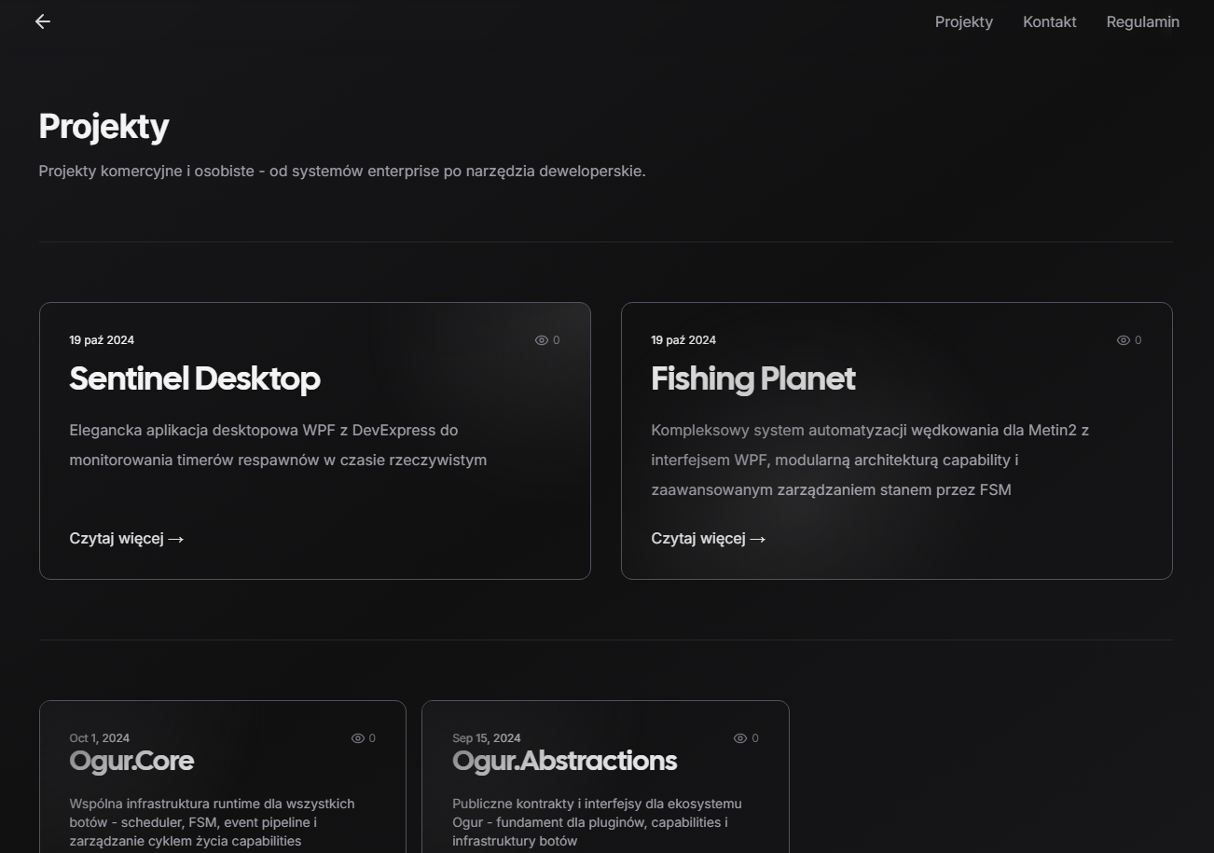This screenshot has height=853, width=1214.
Task: Click the view count next to Ogur.Core eye icon
Action: click(372, 737)
